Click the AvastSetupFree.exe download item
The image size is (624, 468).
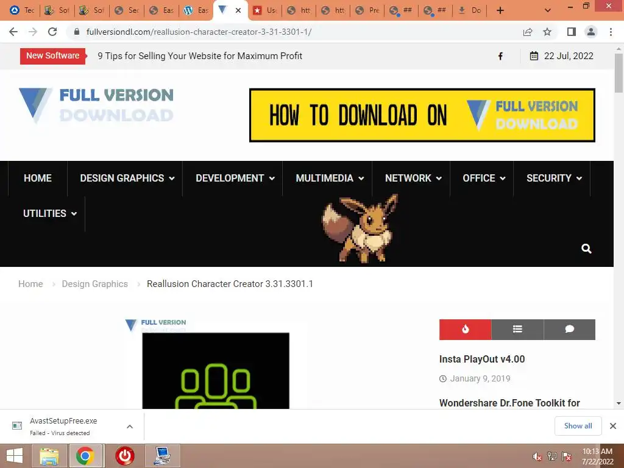(63, 426)
